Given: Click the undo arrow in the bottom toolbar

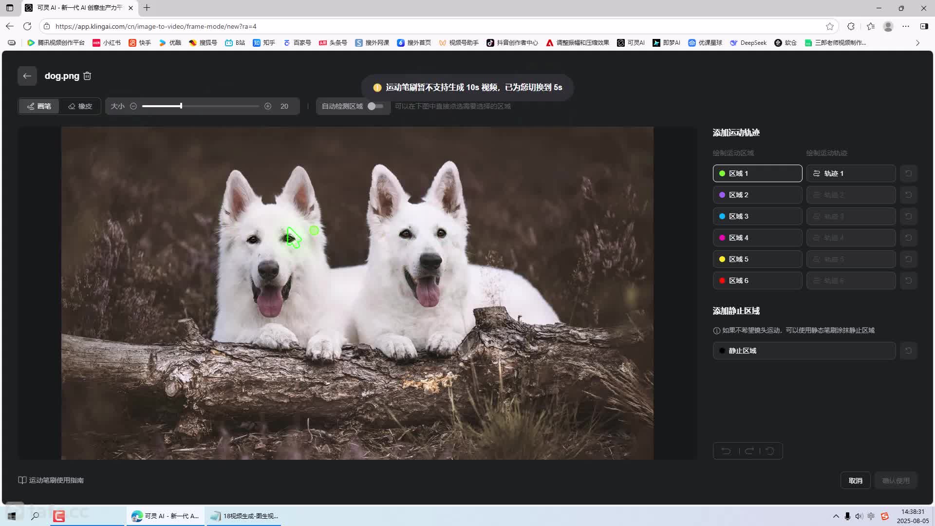Looking at the screenshot, I should tap(726, 451).
